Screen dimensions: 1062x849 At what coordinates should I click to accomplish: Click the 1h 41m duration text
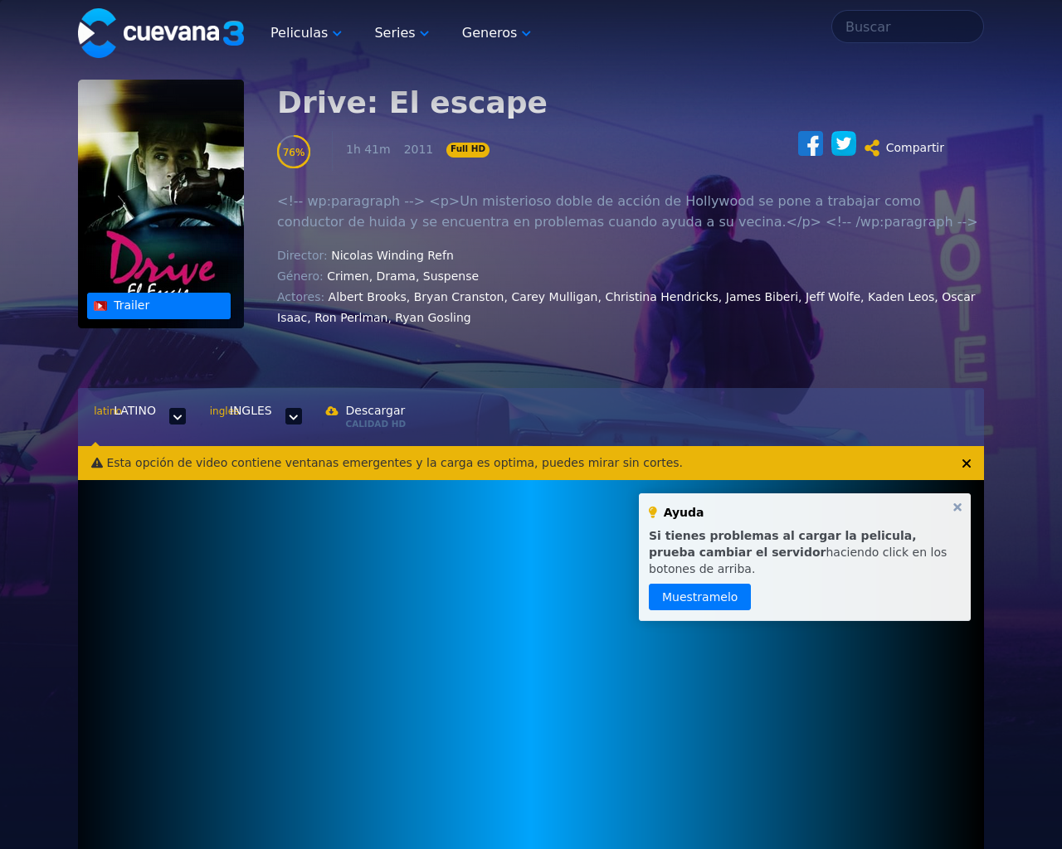(368, 149)
